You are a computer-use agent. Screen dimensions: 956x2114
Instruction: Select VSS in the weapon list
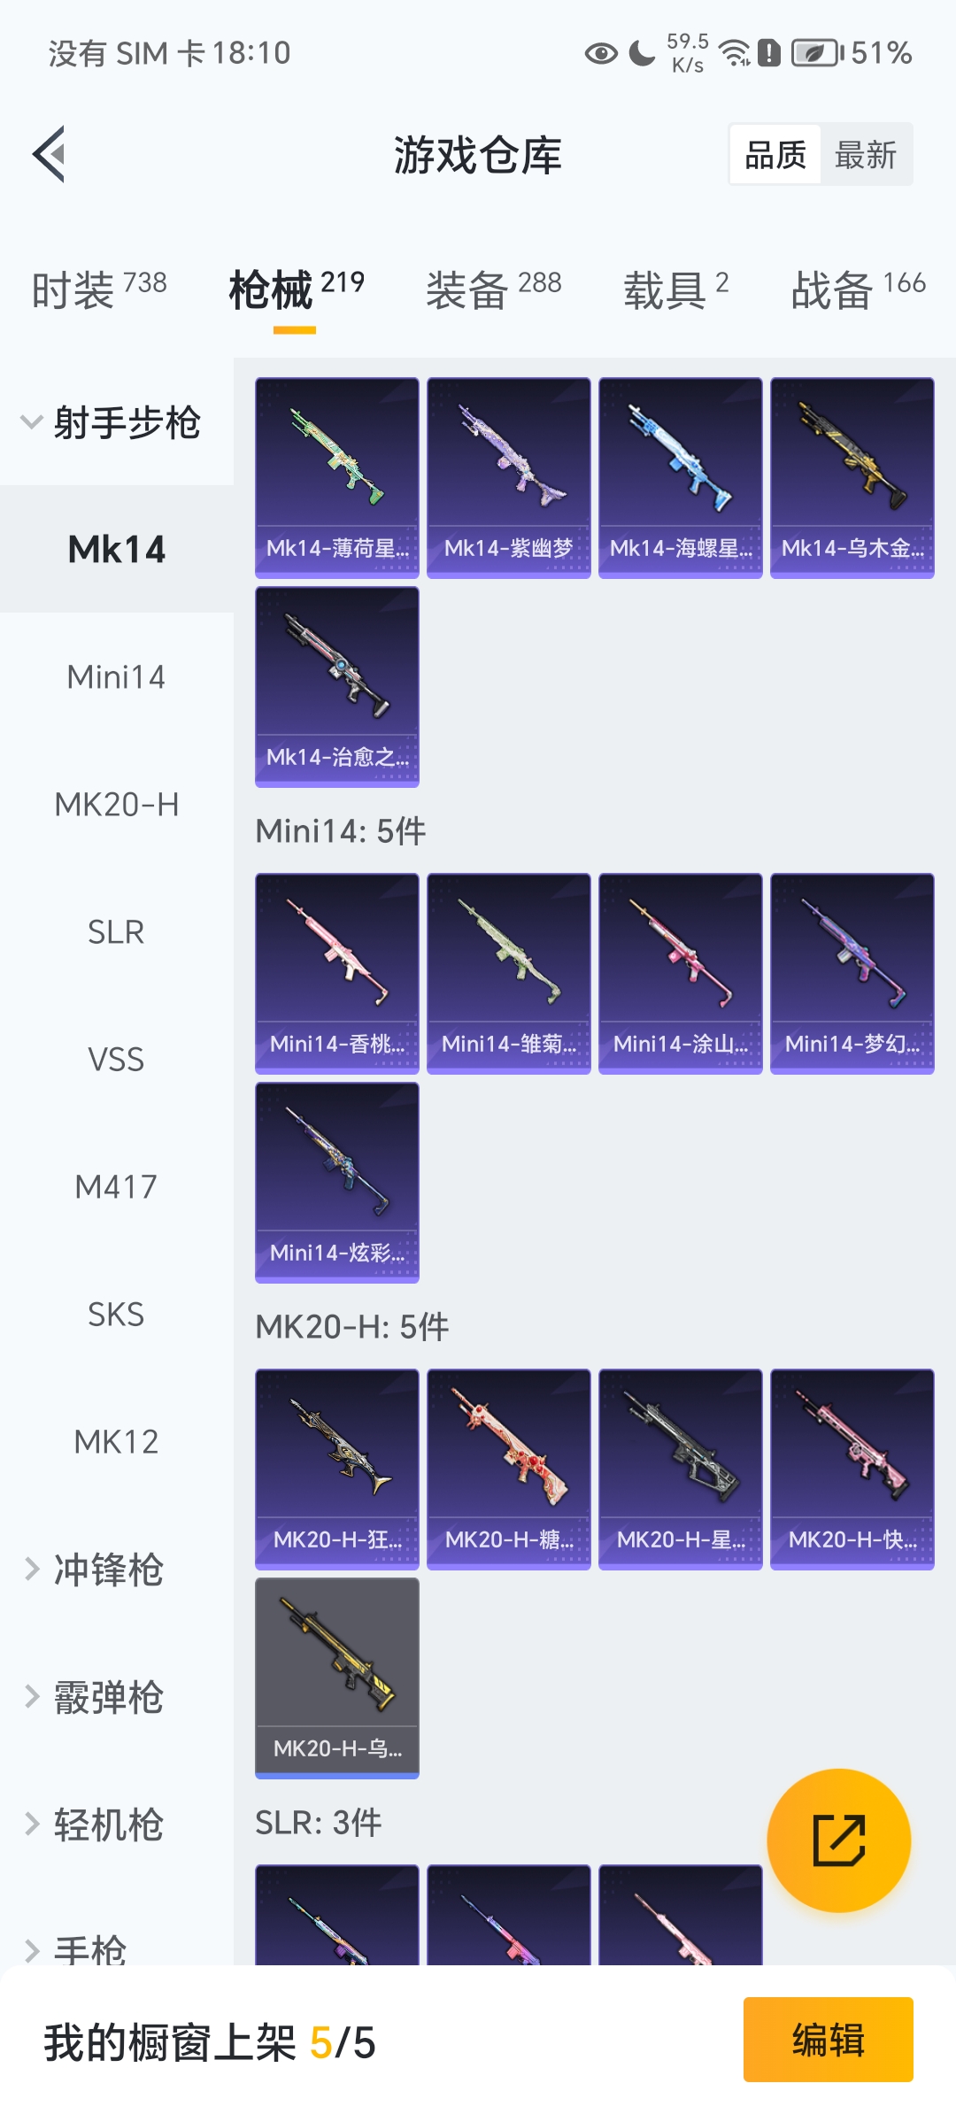click(x=117, y=1060)
